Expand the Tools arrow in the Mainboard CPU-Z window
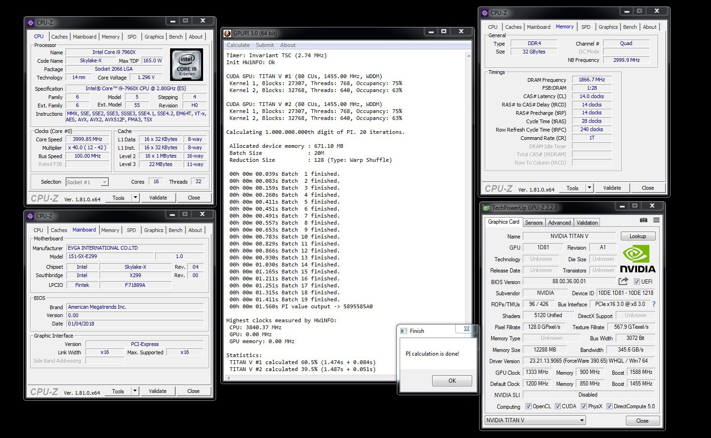This screenshot has width=711, height=438. [x=135, y=391]
